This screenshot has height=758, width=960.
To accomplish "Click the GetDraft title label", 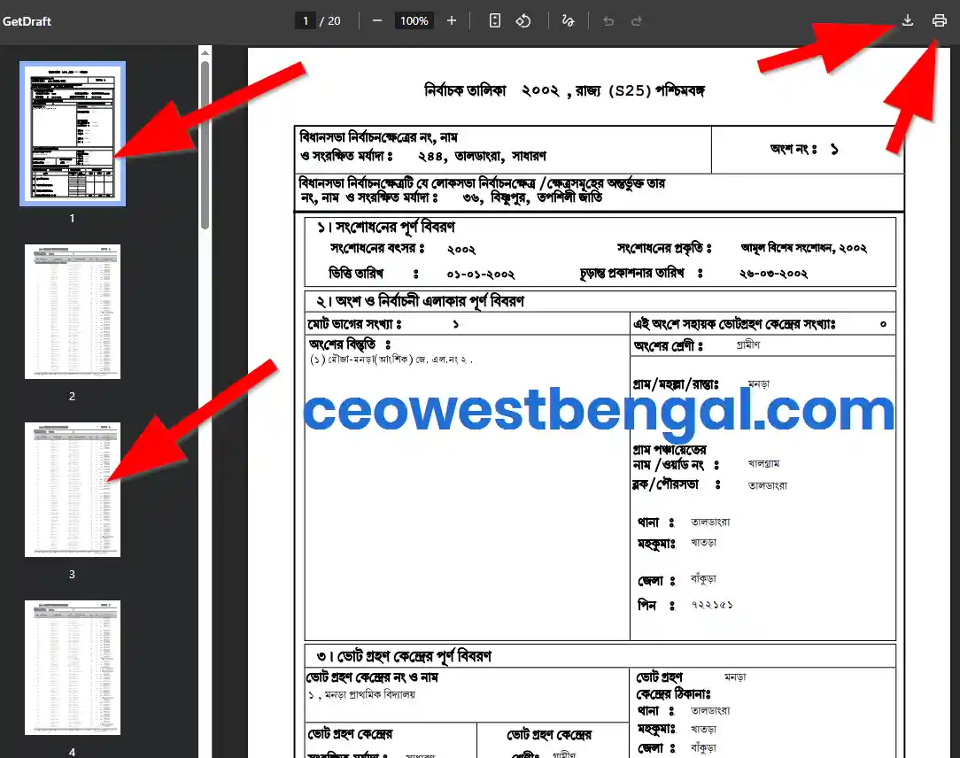I will point(28,20).
